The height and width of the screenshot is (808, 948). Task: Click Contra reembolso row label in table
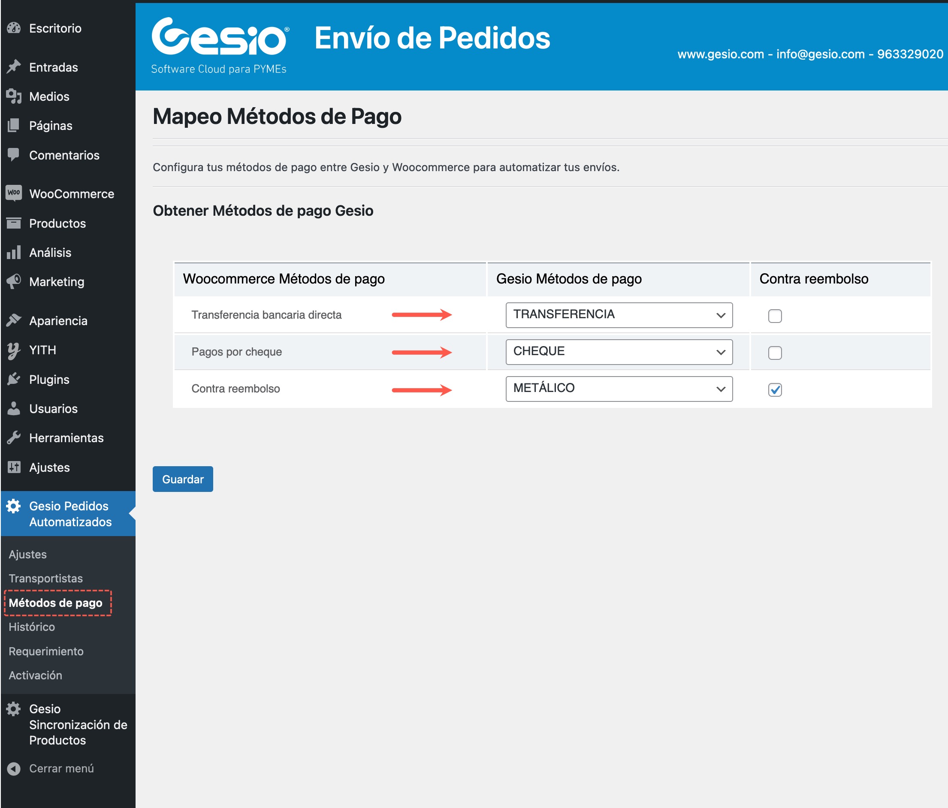click(x=235, y=389)
